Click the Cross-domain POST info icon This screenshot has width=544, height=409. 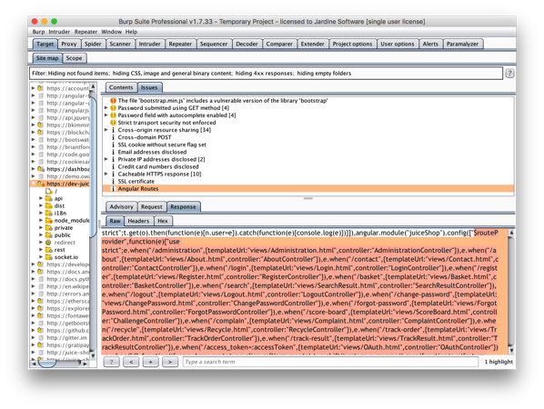(x=113, y=137)
